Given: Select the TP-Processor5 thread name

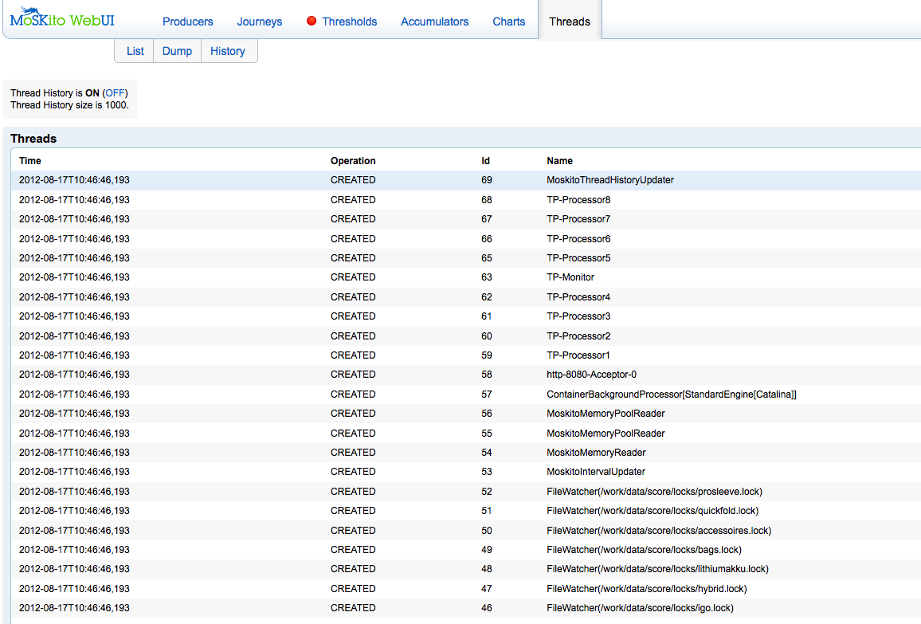Looking at the screenshot, I should coord(578,258).
